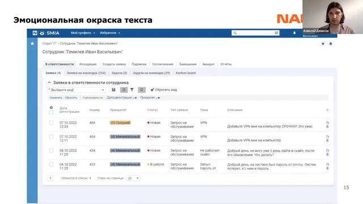Image resolution: width=363 pixels, height=204 pixels.
Task: Go to page 1 pagination button
Action: click(x=50, y=178)
